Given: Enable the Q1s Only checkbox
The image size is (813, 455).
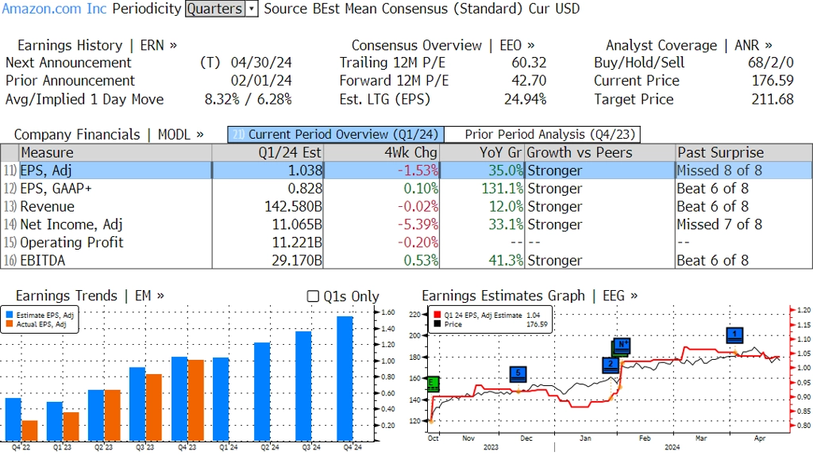Looking at the screenshot, I should (x=313, y=296).
